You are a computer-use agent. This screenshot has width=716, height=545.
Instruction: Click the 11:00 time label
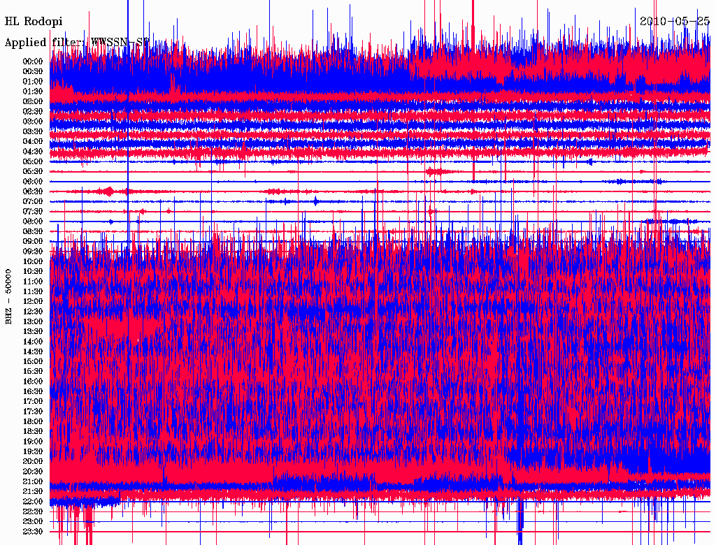34,281
